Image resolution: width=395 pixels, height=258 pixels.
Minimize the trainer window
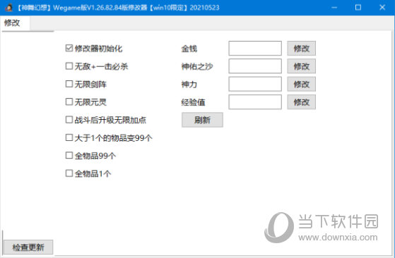click(334, 8)
